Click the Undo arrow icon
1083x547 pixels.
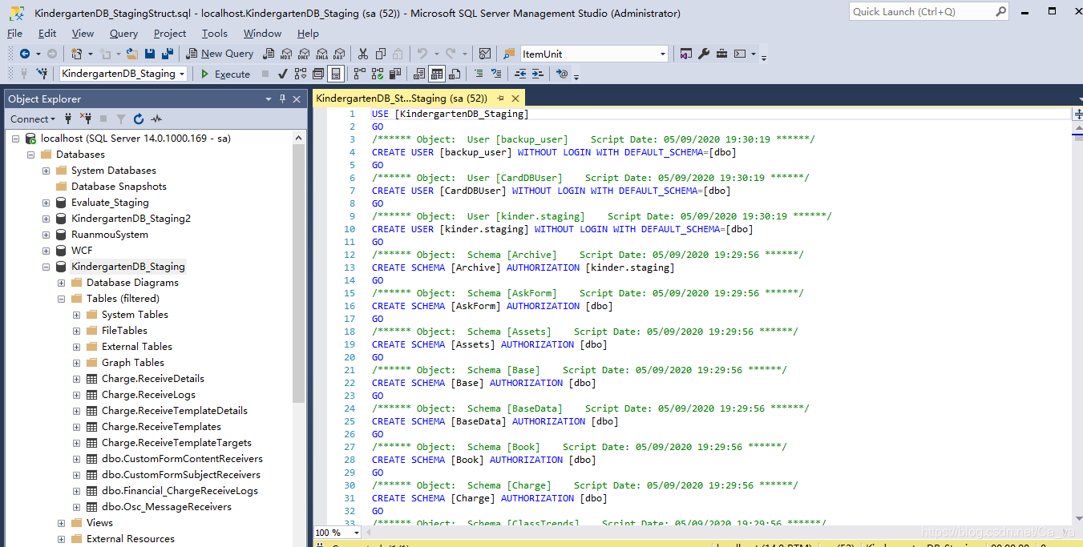pos(422,54)
